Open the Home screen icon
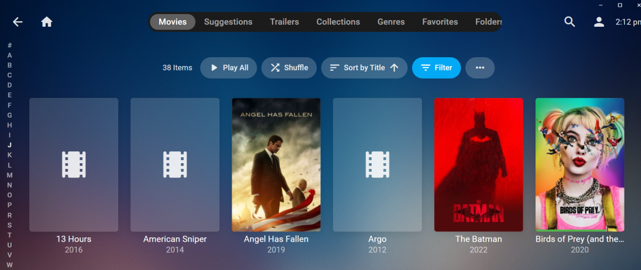Viewport: 641px width, 270px height. click(x=47, y=22)
